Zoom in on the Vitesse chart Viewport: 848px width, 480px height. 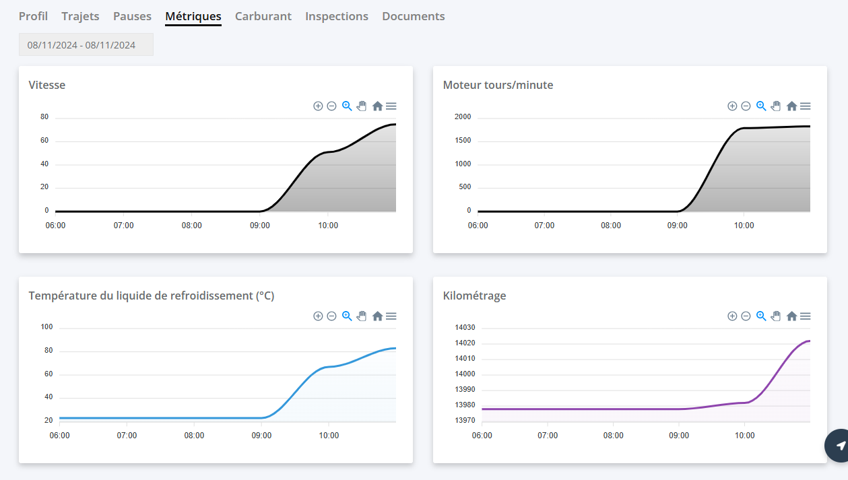(318, 106)
